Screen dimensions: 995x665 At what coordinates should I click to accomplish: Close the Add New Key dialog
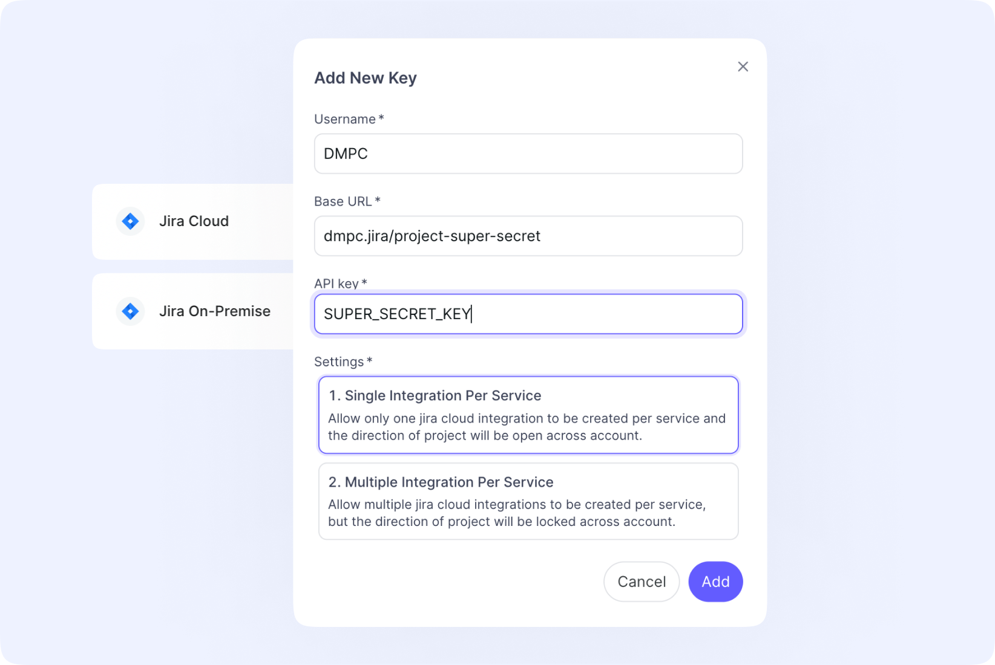(x=743, y=66)
